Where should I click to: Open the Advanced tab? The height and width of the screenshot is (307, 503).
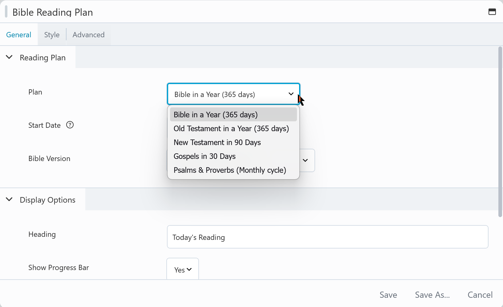coord(88,35)
